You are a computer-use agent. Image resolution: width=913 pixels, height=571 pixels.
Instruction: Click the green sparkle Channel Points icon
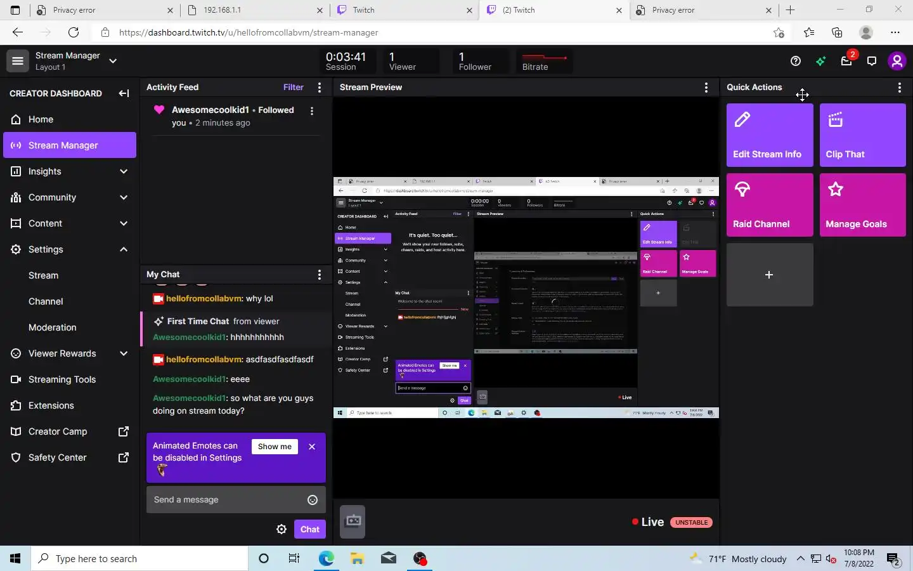[821, 61]
